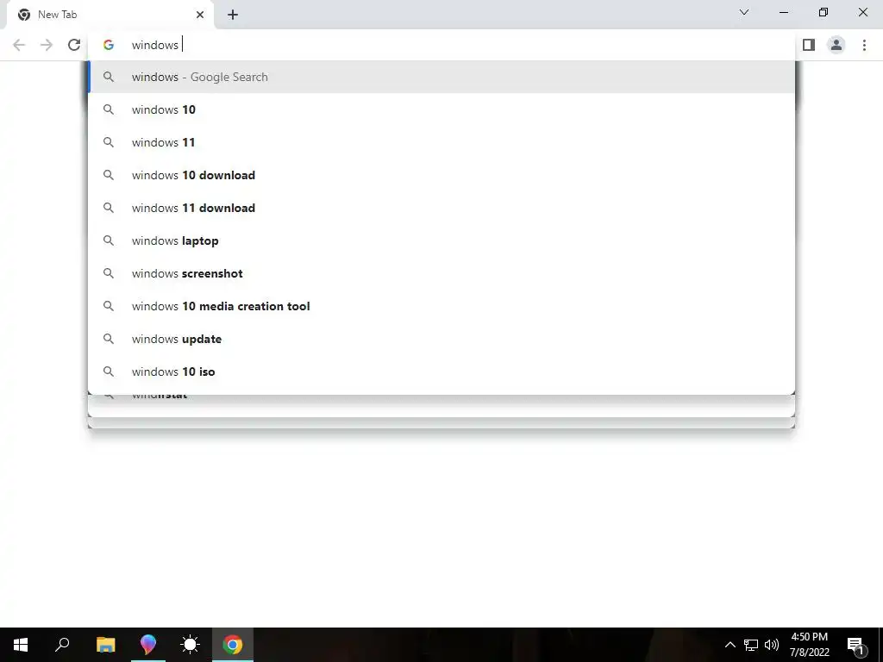Click the Chrome icon on taskbar
The image size is (883, 662).
(233, 645)
